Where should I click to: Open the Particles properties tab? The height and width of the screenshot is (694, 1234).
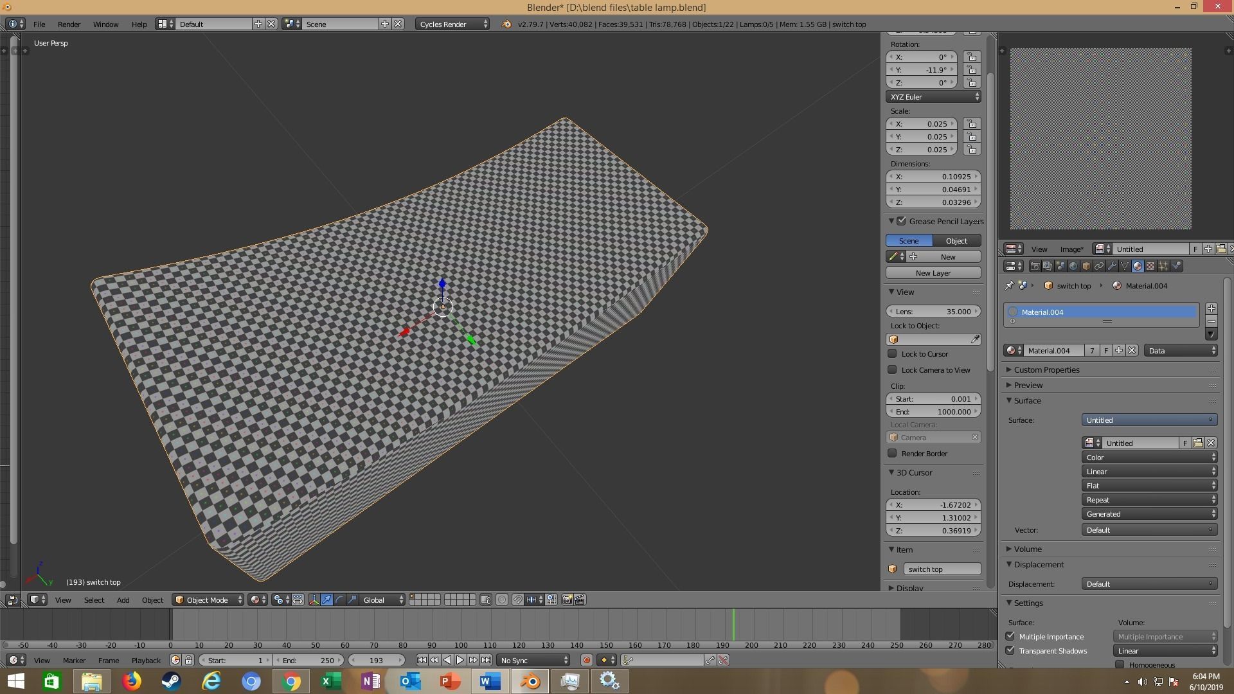(1163, 266)
